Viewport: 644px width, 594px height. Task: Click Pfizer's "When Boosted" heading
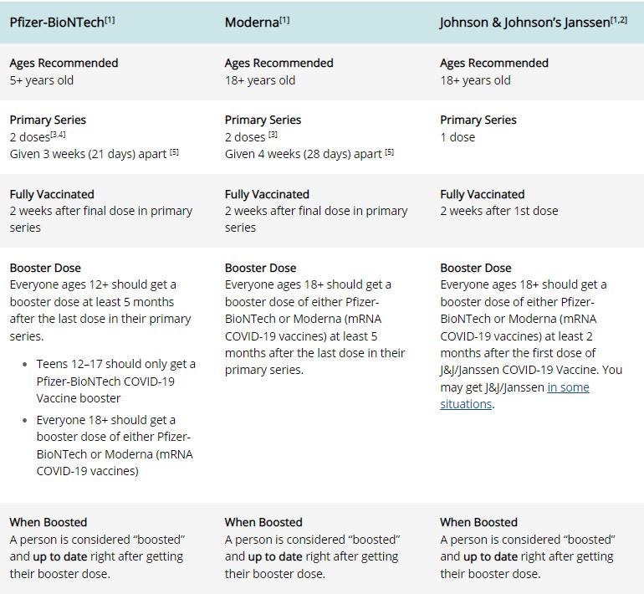point(49,522)
